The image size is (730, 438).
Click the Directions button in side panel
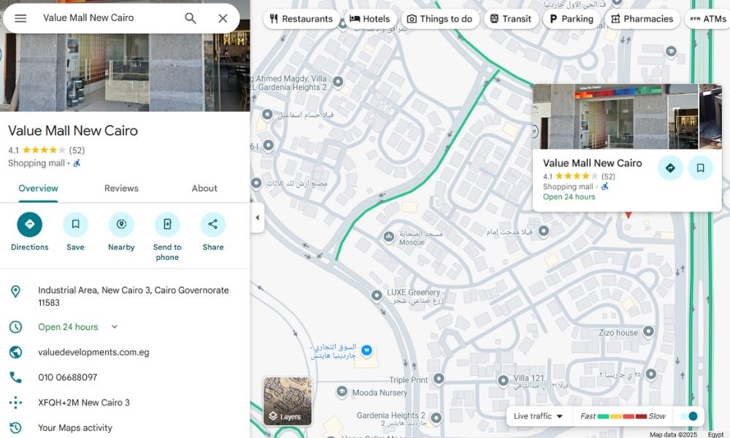click(x=30, y=225)
